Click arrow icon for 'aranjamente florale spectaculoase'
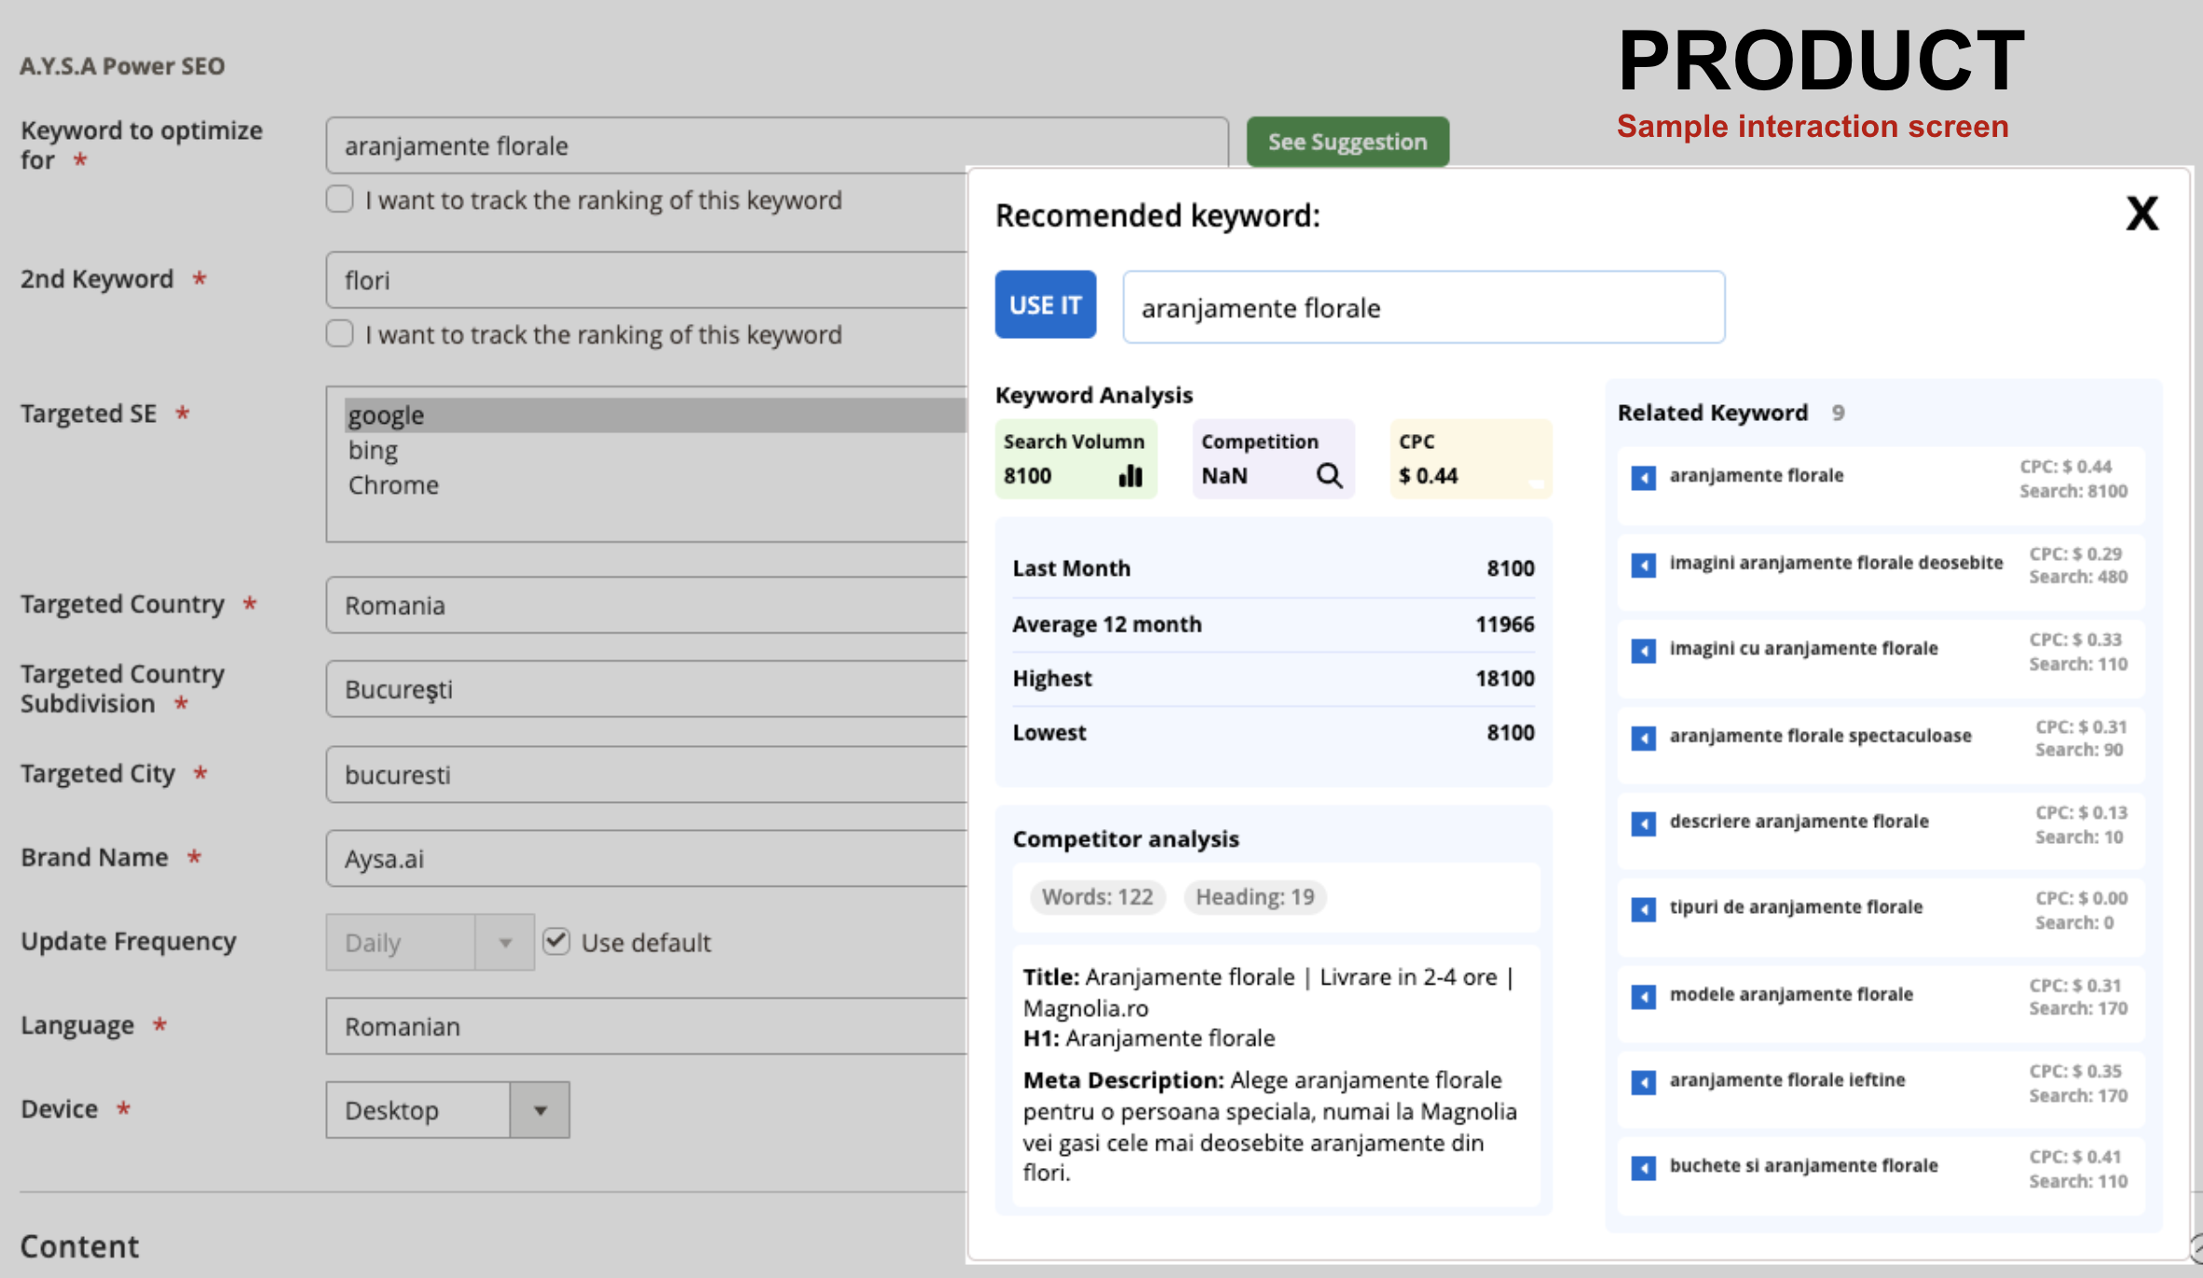The width and height of the screenshot is (2203, 1278). tap(1643, 738)
